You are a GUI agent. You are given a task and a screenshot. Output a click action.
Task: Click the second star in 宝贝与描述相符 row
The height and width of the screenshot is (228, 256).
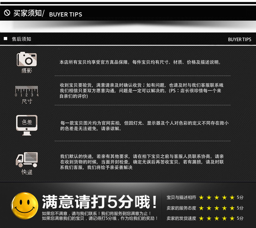point(209,198)
